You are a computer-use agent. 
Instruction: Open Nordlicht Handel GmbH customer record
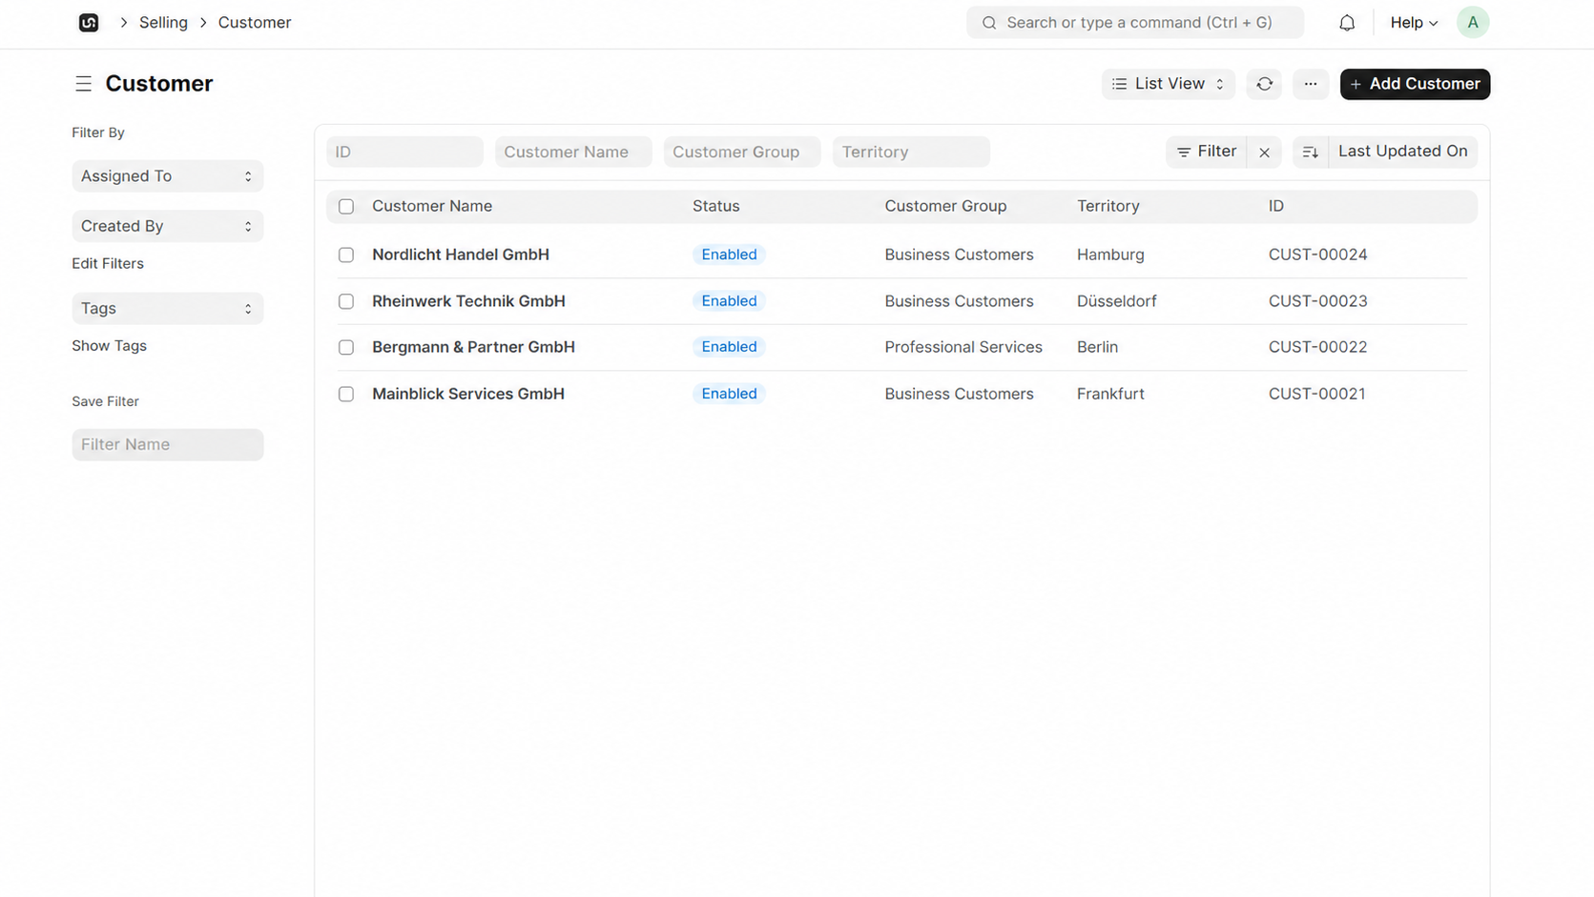461,255
